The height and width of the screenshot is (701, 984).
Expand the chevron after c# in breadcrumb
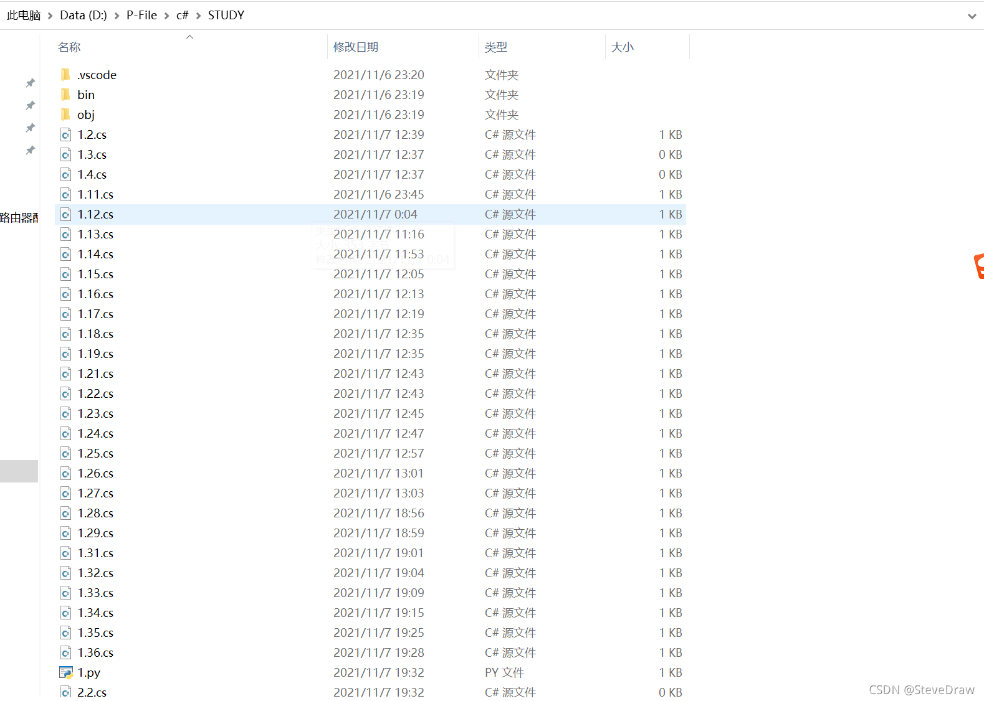click(198, 16)
